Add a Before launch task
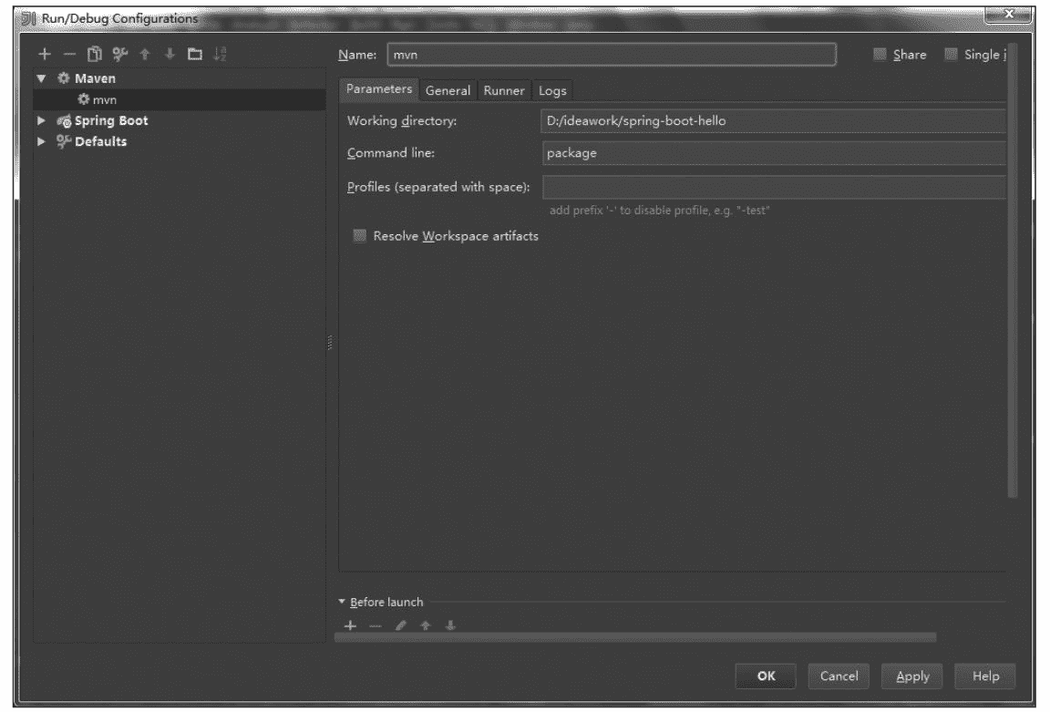This screenshot has width=1050, height=712. point(350,625)
